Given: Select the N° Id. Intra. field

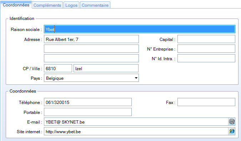Looking at the screenshot, I should 206,58.
